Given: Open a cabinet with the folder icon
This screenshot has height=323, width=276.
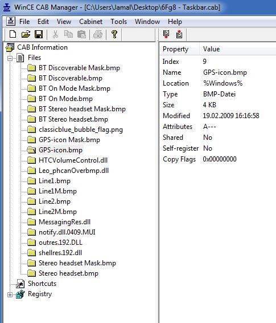Looking at the screenshot, I should [26, 34].
